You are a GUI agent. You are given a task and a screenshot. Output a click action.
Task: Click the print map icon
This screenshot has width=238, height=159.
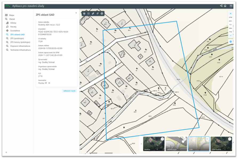(102, 14)
